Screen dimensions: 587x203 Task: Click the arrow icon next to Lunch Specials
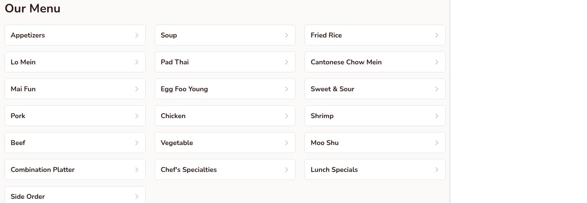click(437, 170)
